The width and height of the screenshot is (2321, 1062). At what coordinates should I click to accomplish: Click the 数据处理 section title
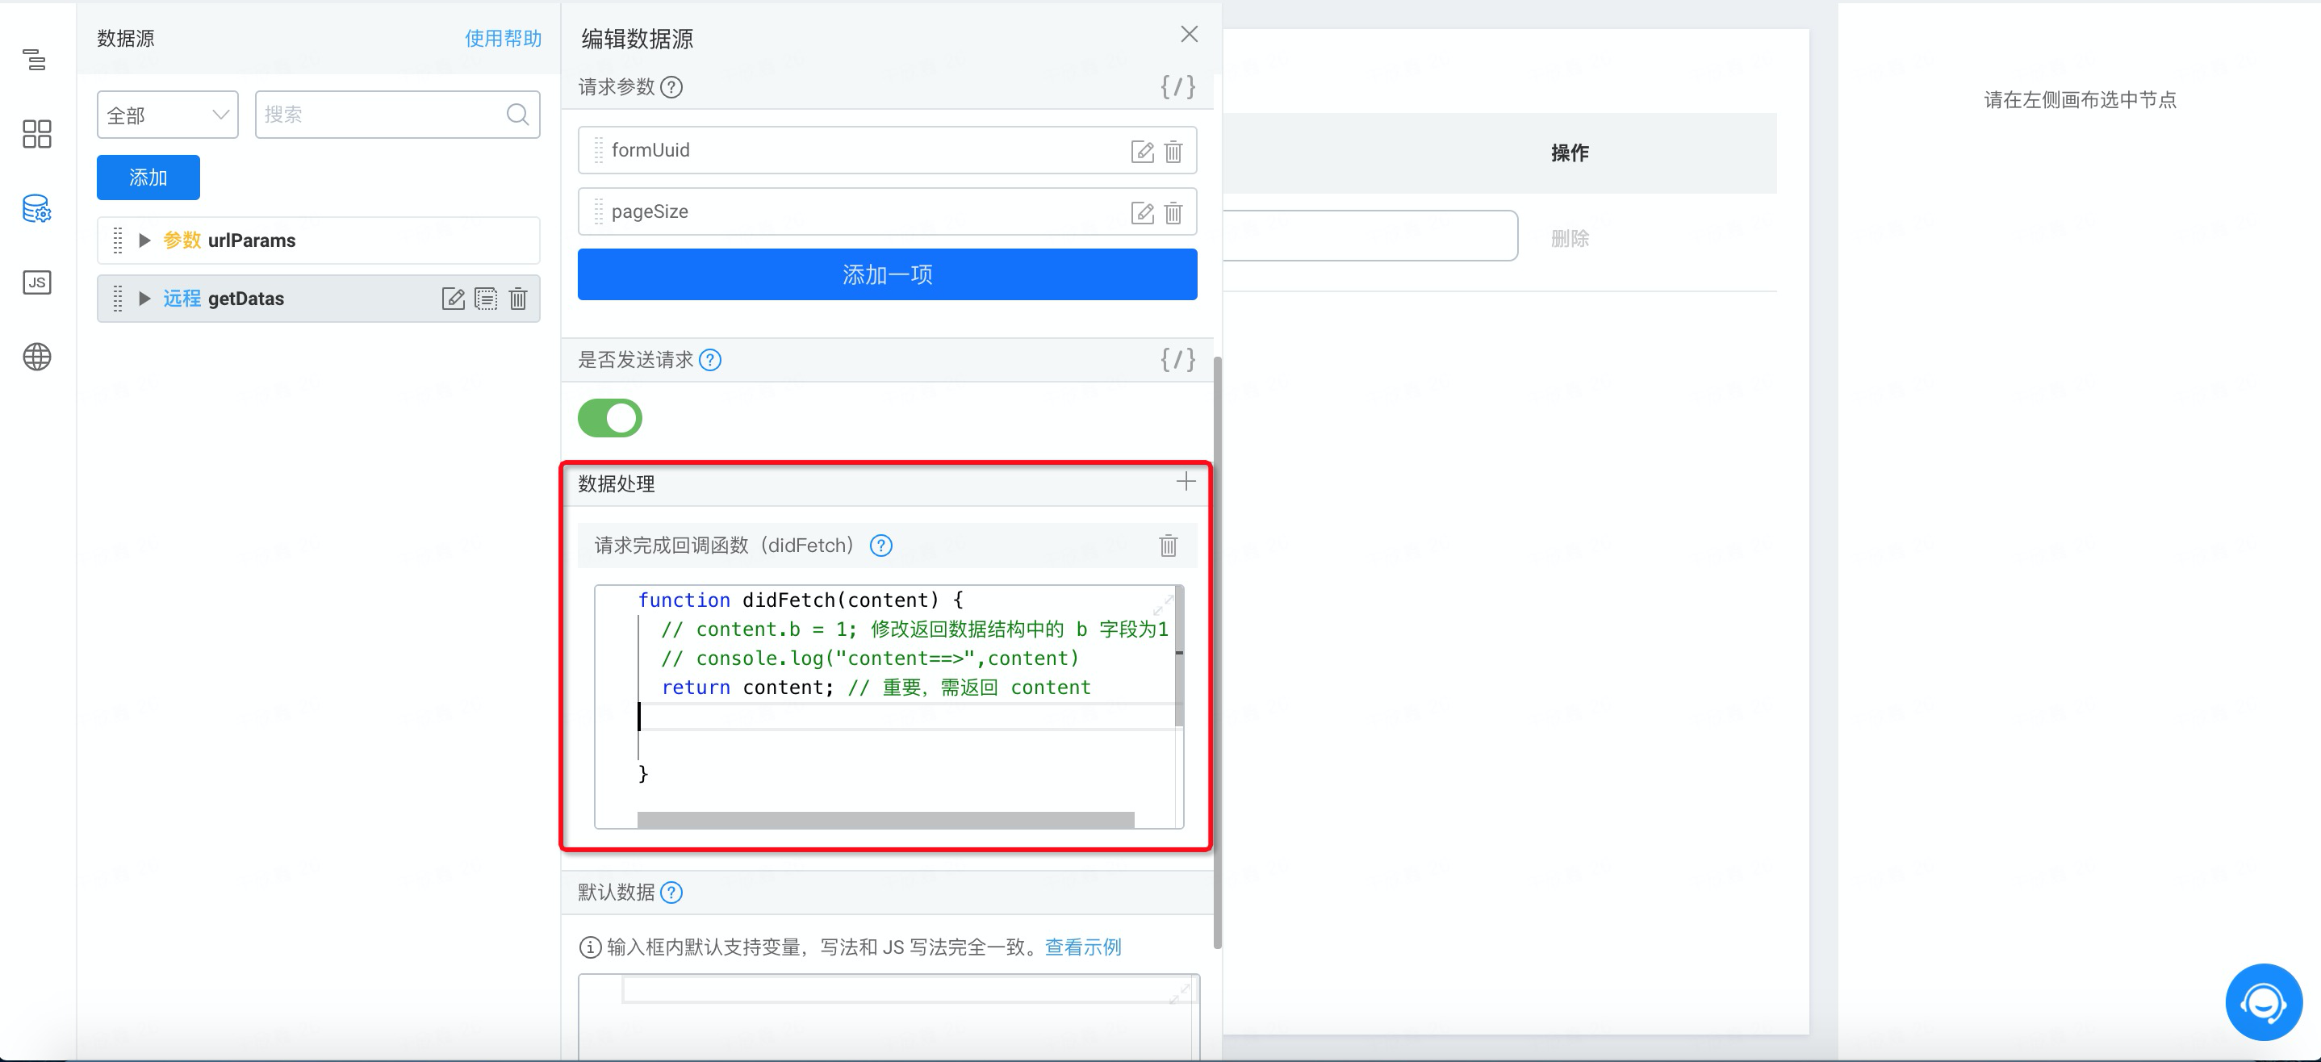pos(617,483)
